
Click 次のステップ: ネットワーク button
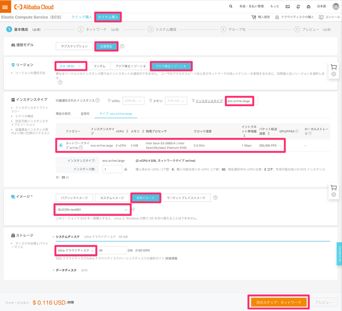(279, 302)
